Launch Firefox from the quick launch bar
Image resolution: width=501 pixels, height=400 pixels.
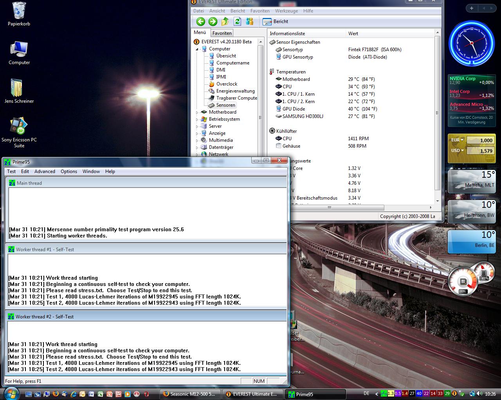[x=56, y=394]
